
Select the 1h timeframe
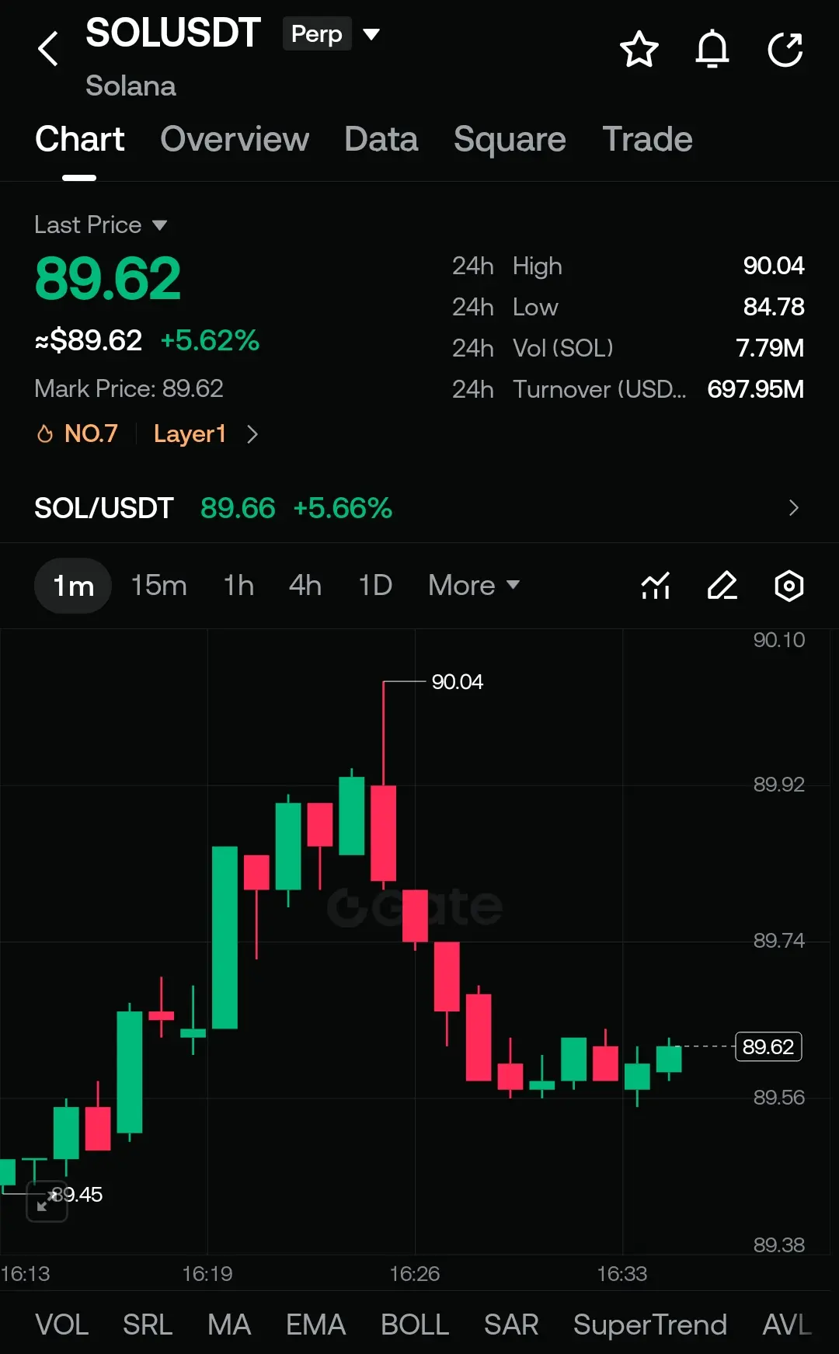point(238,585)
